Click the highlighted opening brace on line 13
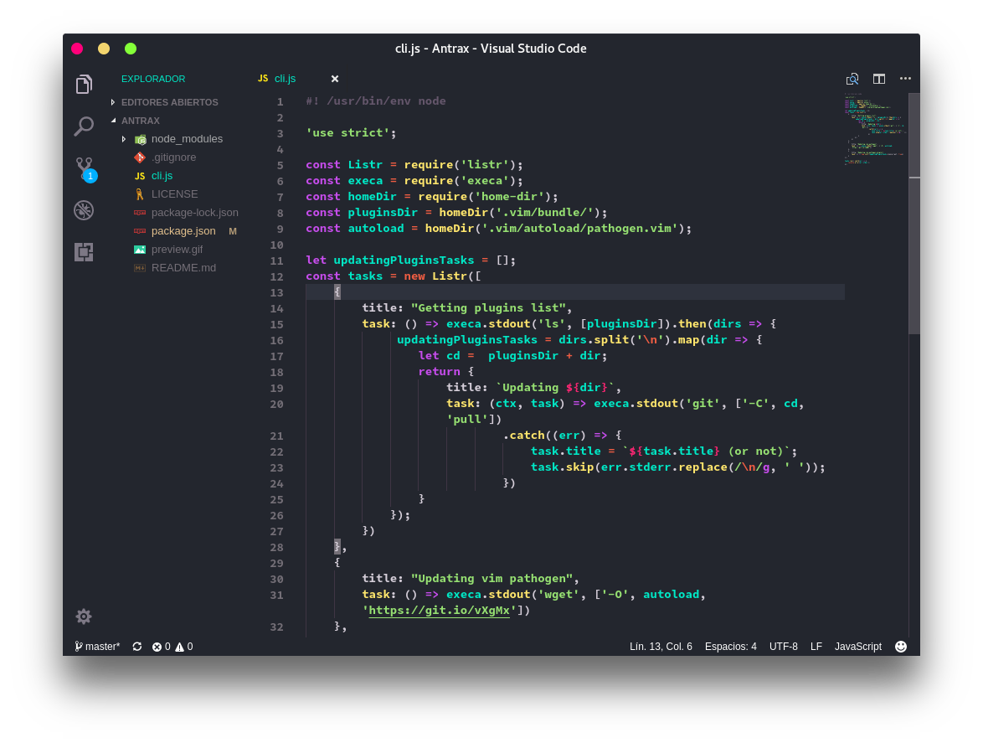Screen dimensions: 983x748 point(337,292)
